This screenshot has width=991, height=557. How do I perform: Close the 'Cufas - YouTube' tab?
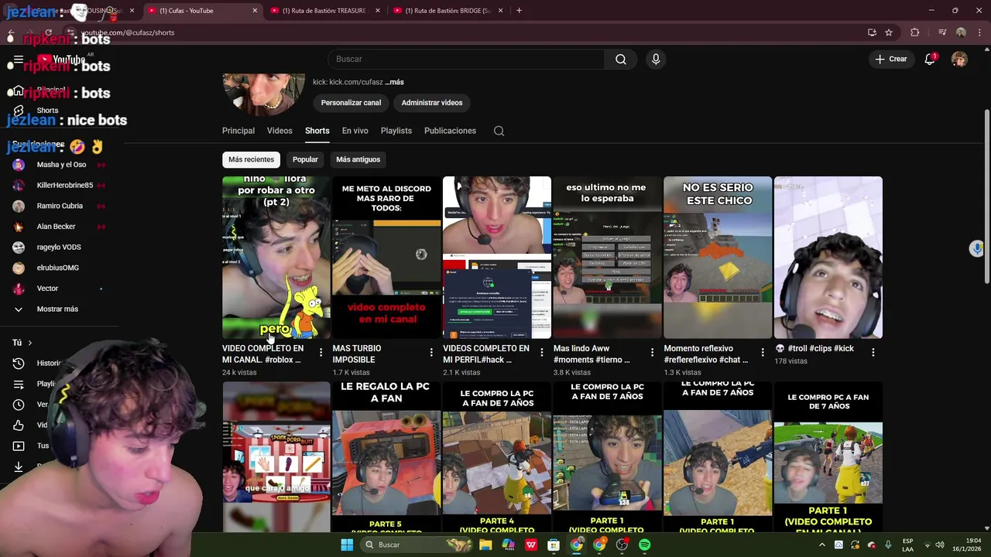click(255, 11)
